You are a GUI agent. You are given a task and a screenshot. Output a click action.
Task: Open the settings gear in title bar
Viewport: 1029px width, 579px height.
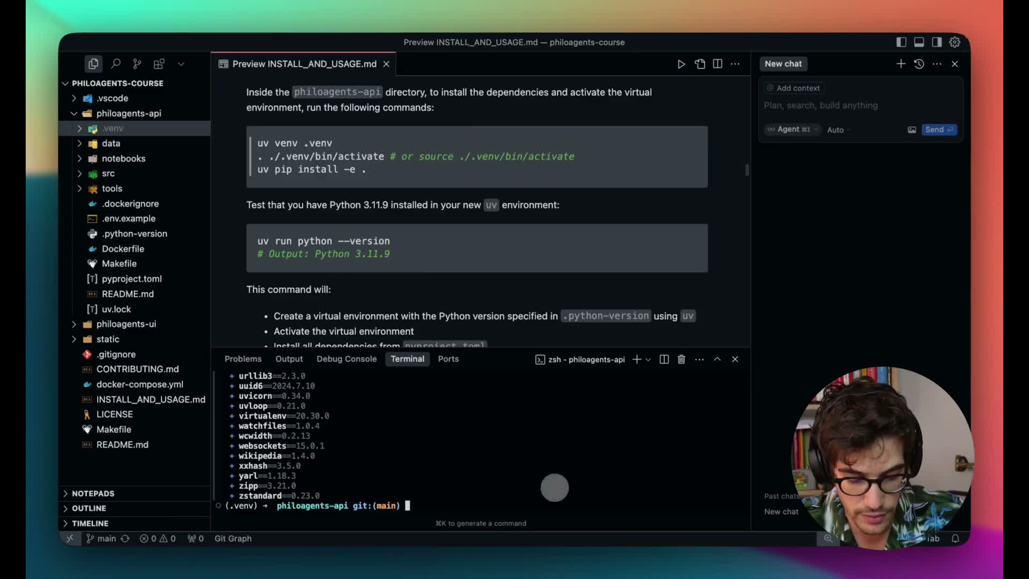point(955,42)
